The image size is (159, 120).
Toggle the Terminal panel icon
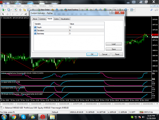pos(29,10)
